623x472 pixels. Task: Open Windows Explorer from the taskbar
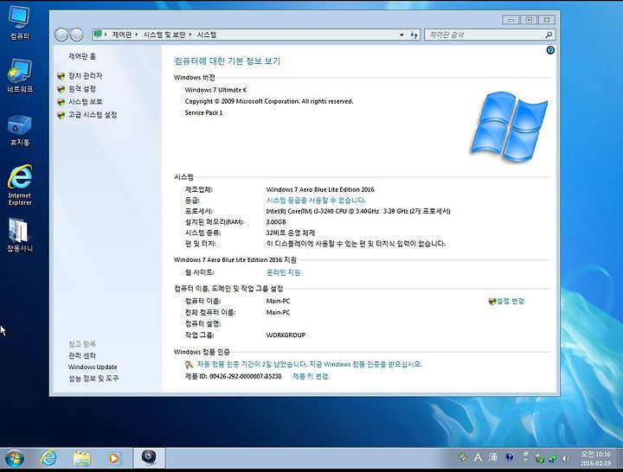pyautogui.click(x=82, y=458)
